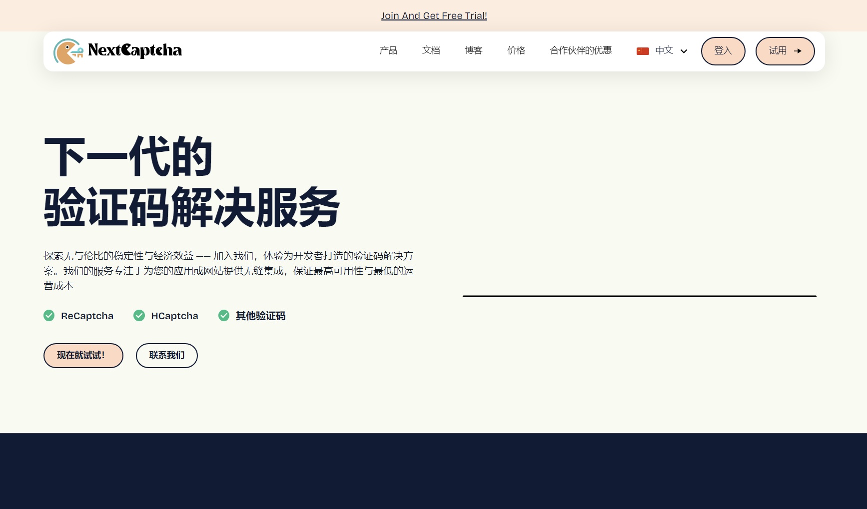Click the 现在就试试！ button
This screenshot has height=509, width=867.
click(83, 355)
